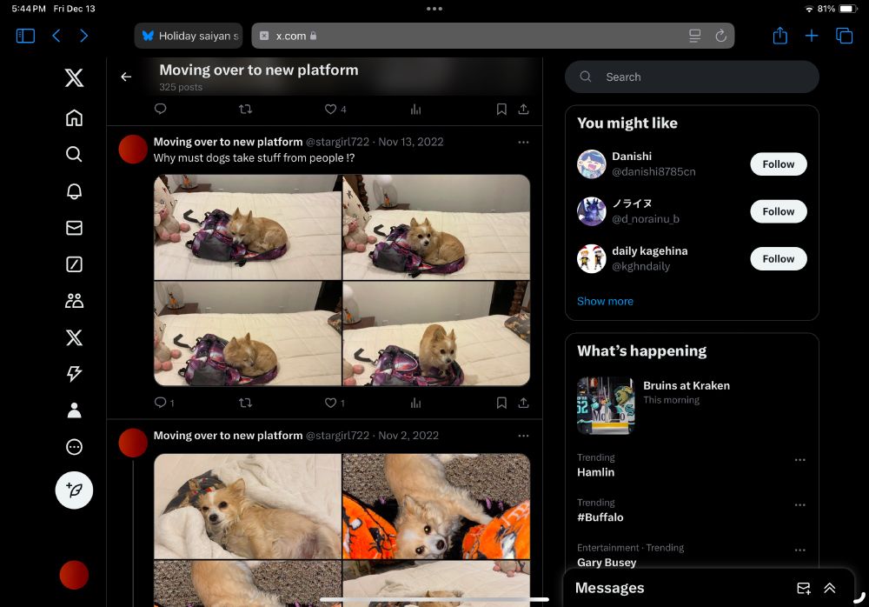Open account avatar at sidebar bottom
This screenshot has width=869, height=607.
click(74, 575)
